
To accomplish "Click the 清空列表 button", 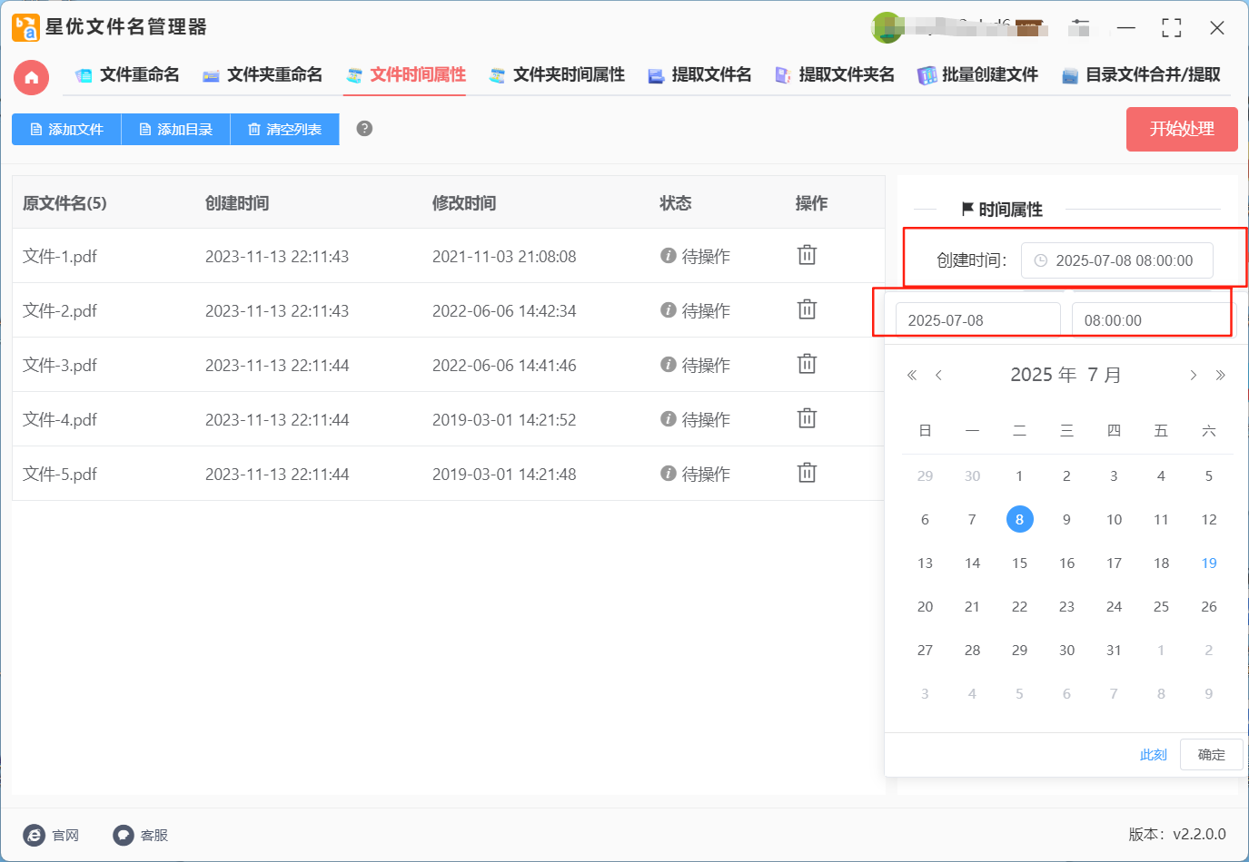I will (x=284, y=129).
